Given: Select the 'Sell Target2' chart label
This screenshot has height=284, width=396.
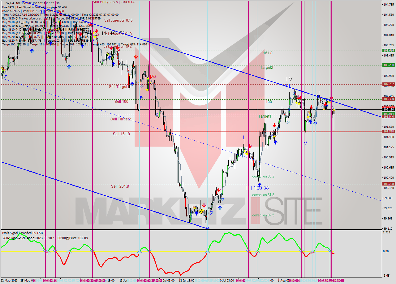Looking at the screenshot, I should (x=121, y=119).
